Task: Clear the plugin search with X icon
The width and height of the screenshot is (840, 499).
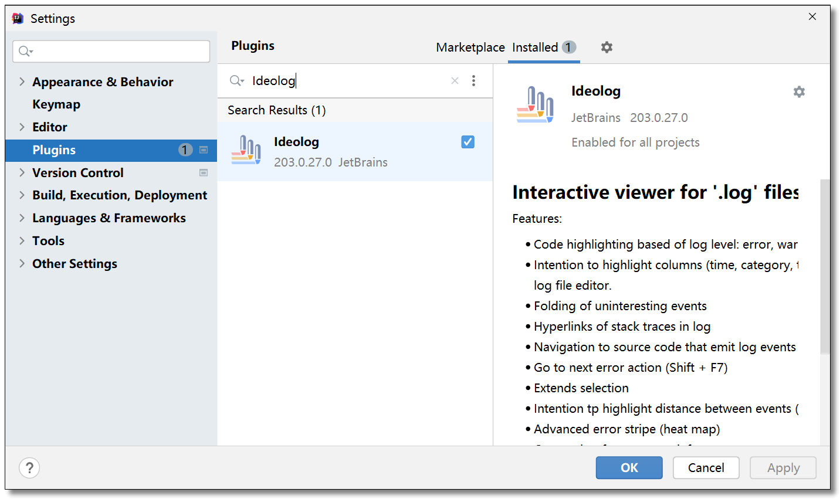Action: [455, 81]
